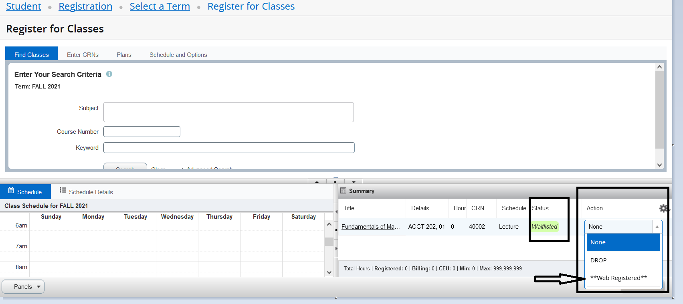Click the down arrow on the panel splitter

354,182
